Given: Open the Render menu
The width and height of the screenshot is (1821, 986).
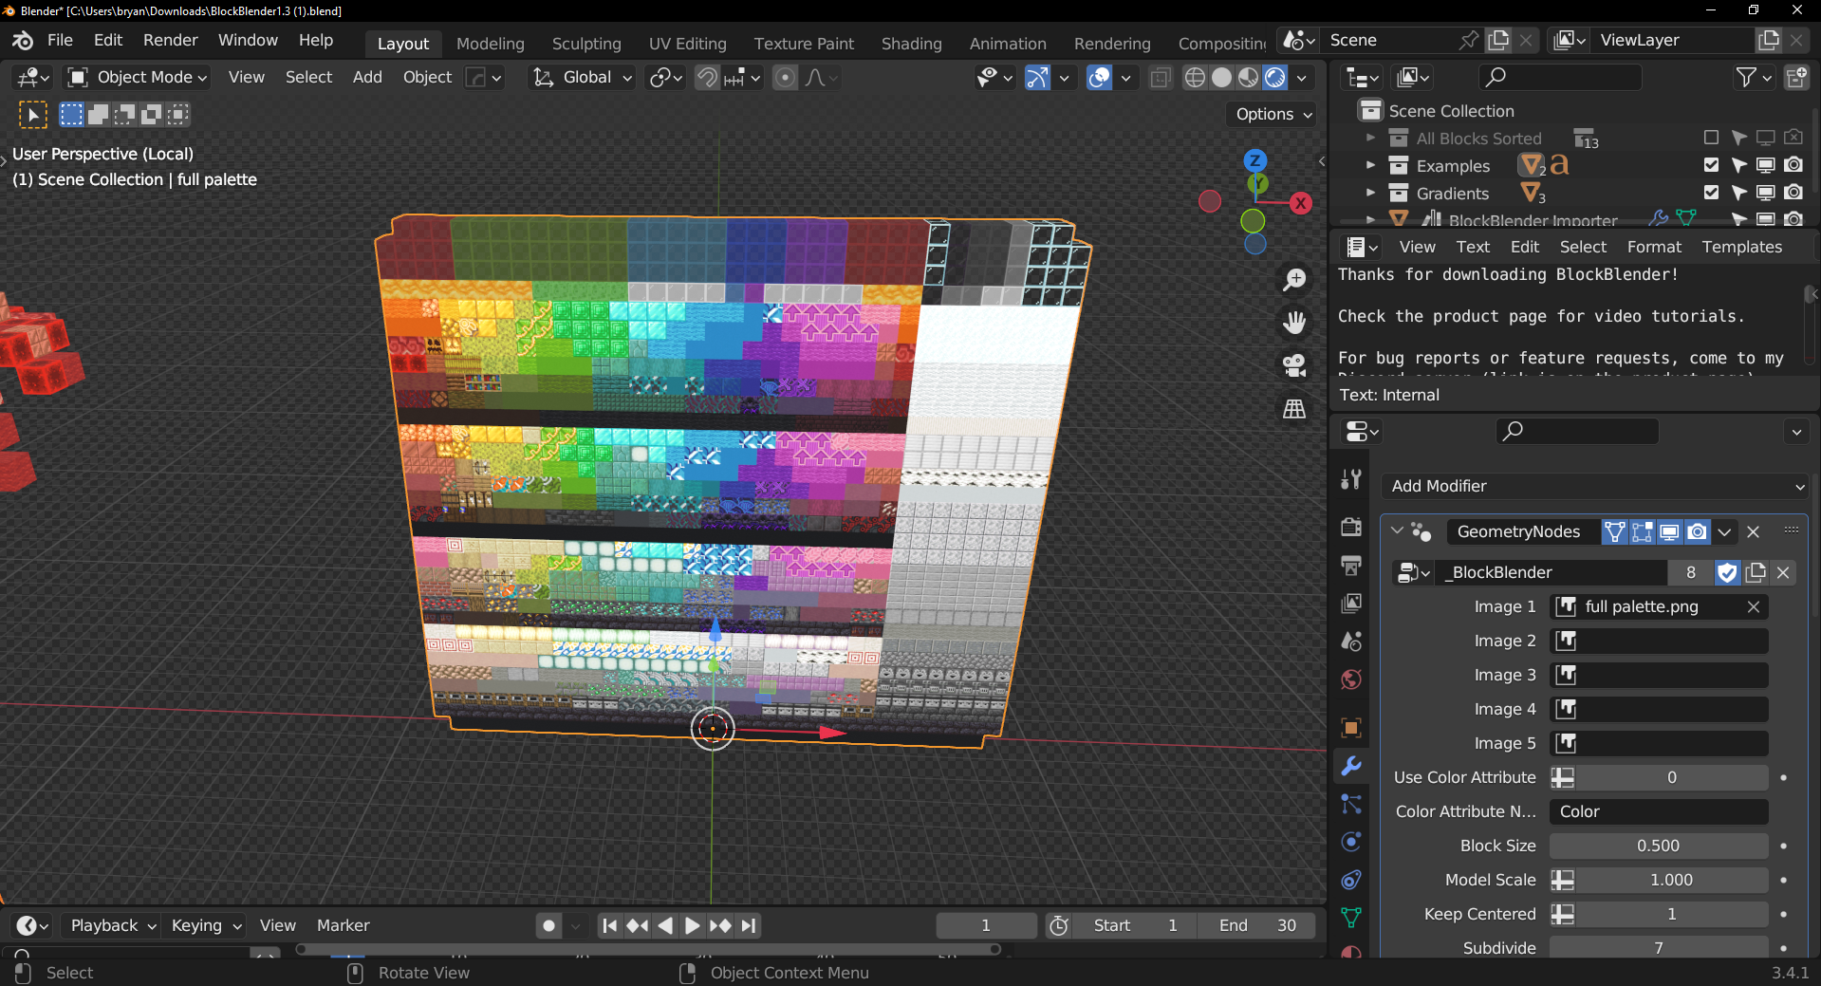Looking at the screenshot, I should (170, 40).
